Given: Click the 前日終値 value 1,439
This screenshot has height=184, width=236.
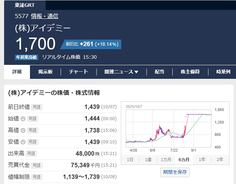Looking at the screenshot, I should click(92, 107).
